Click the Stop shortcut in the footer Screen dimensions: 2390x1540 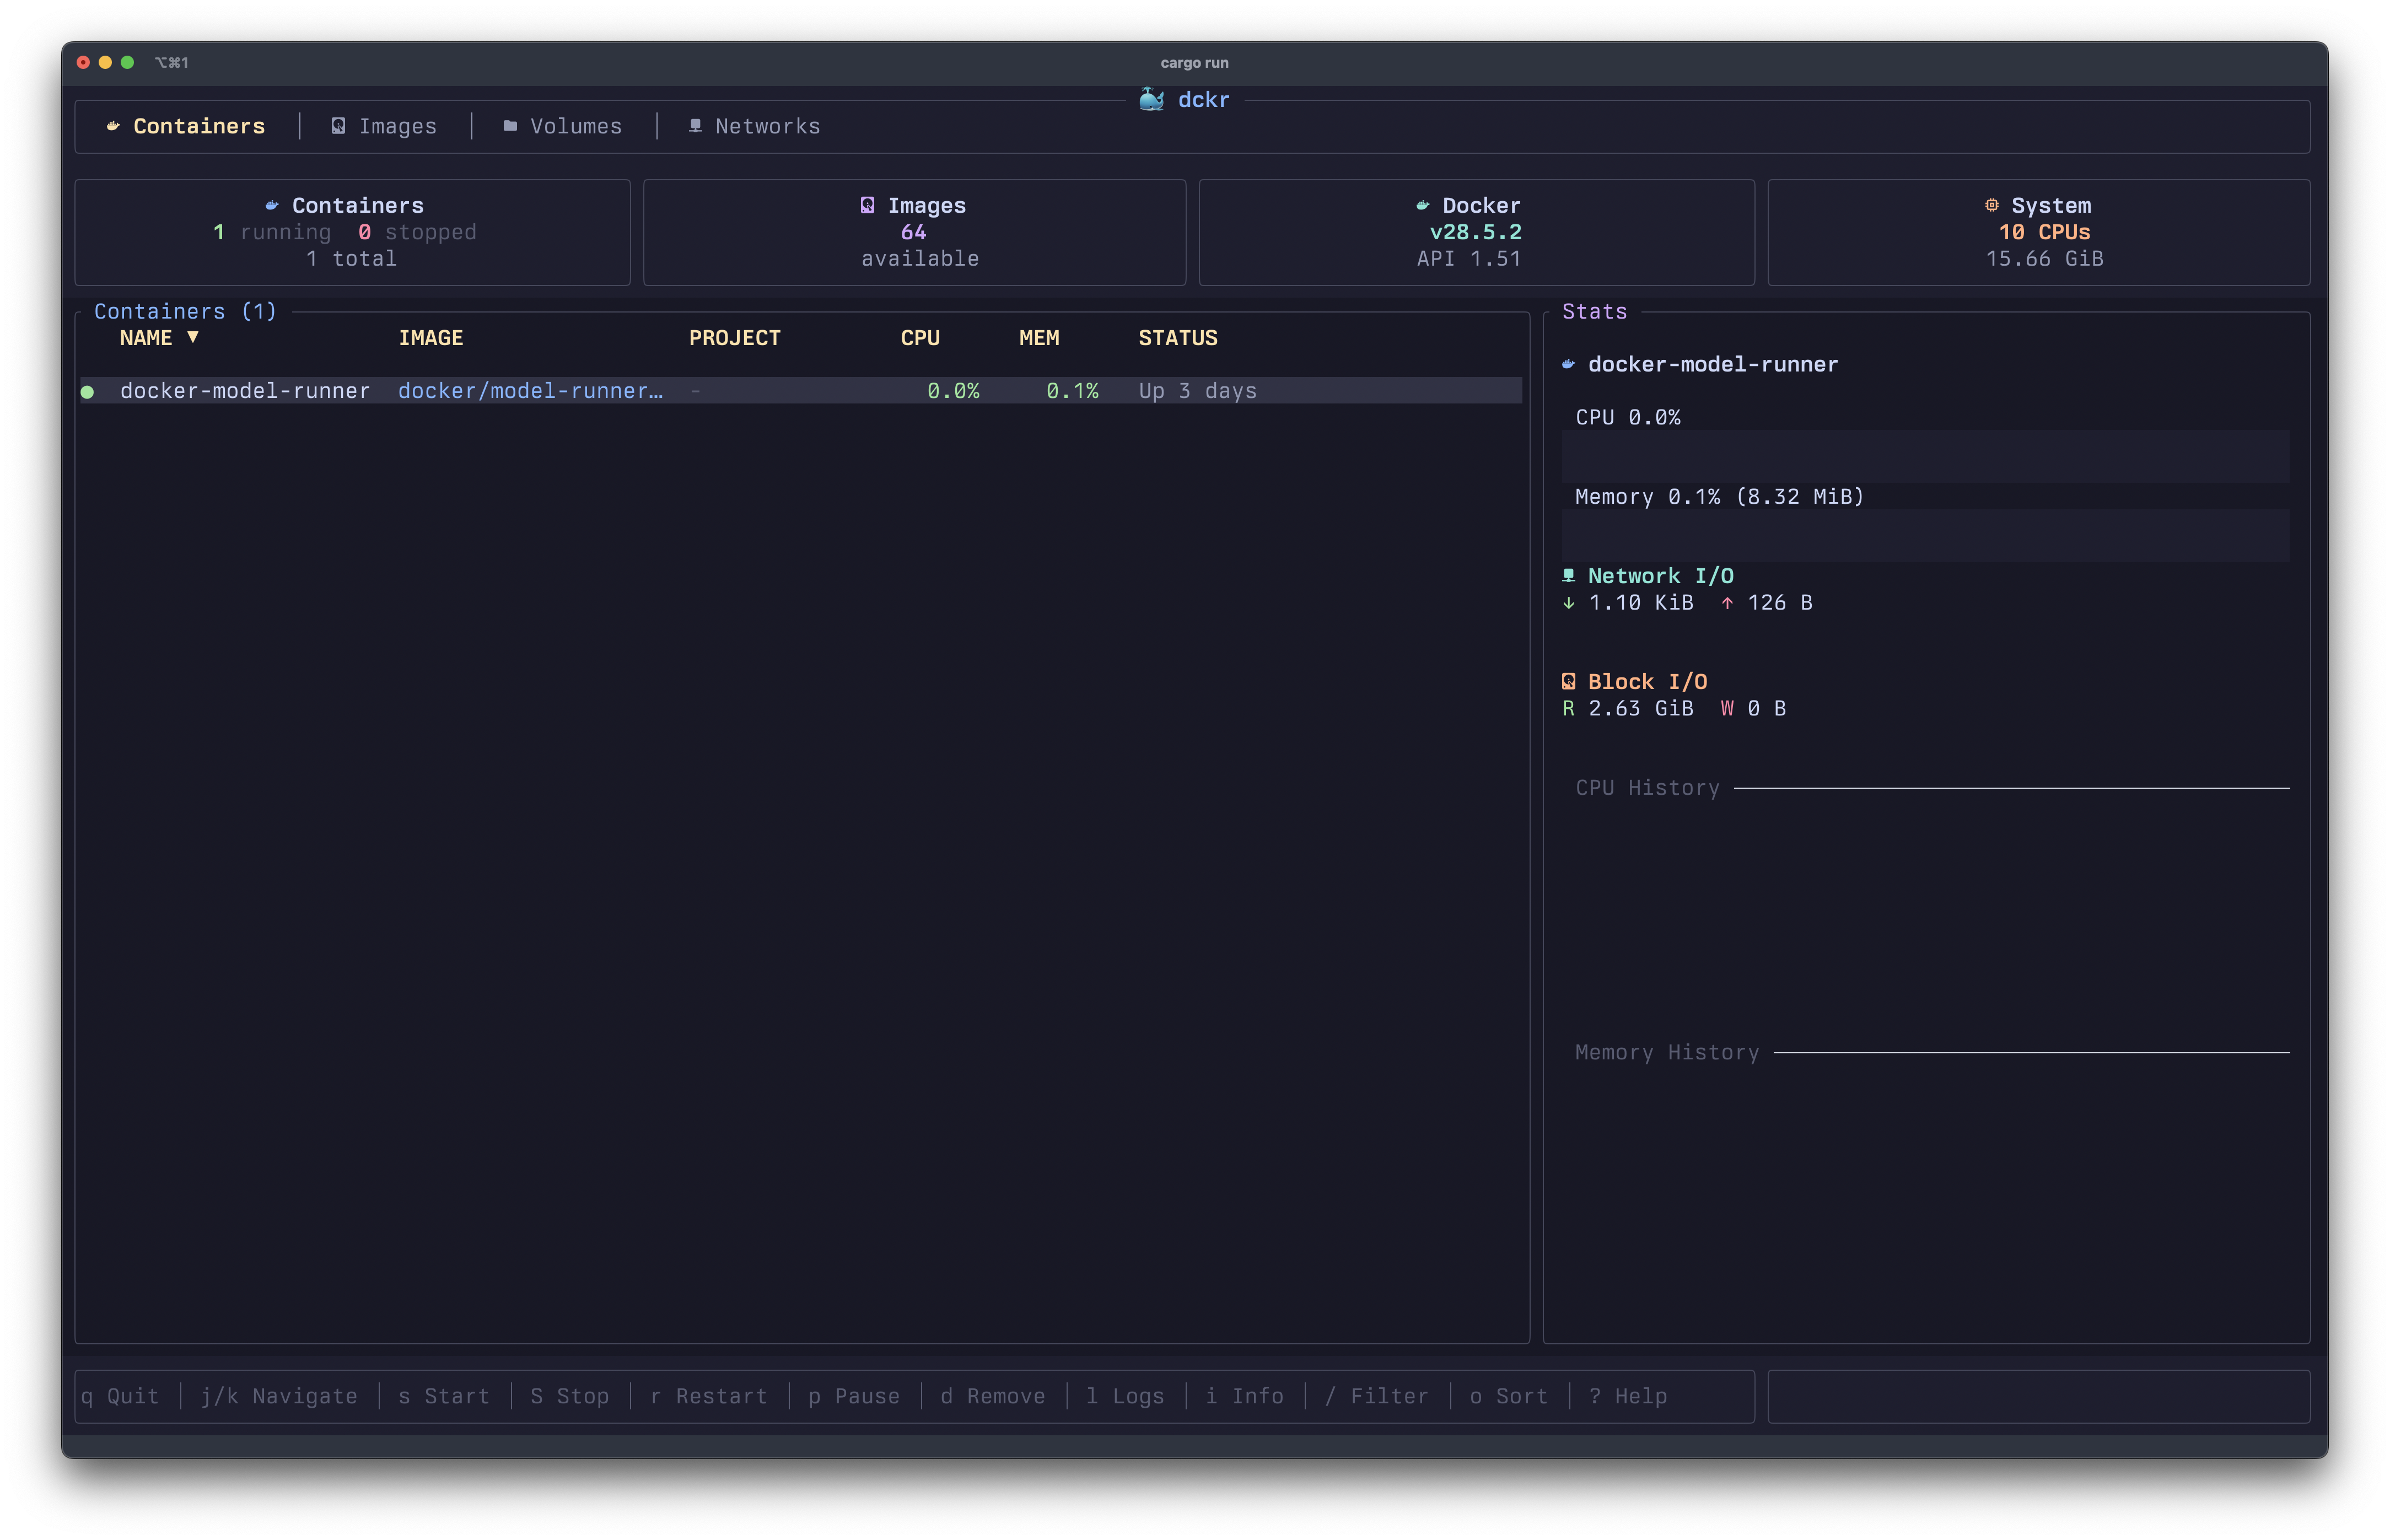[x=569, y=1396]
